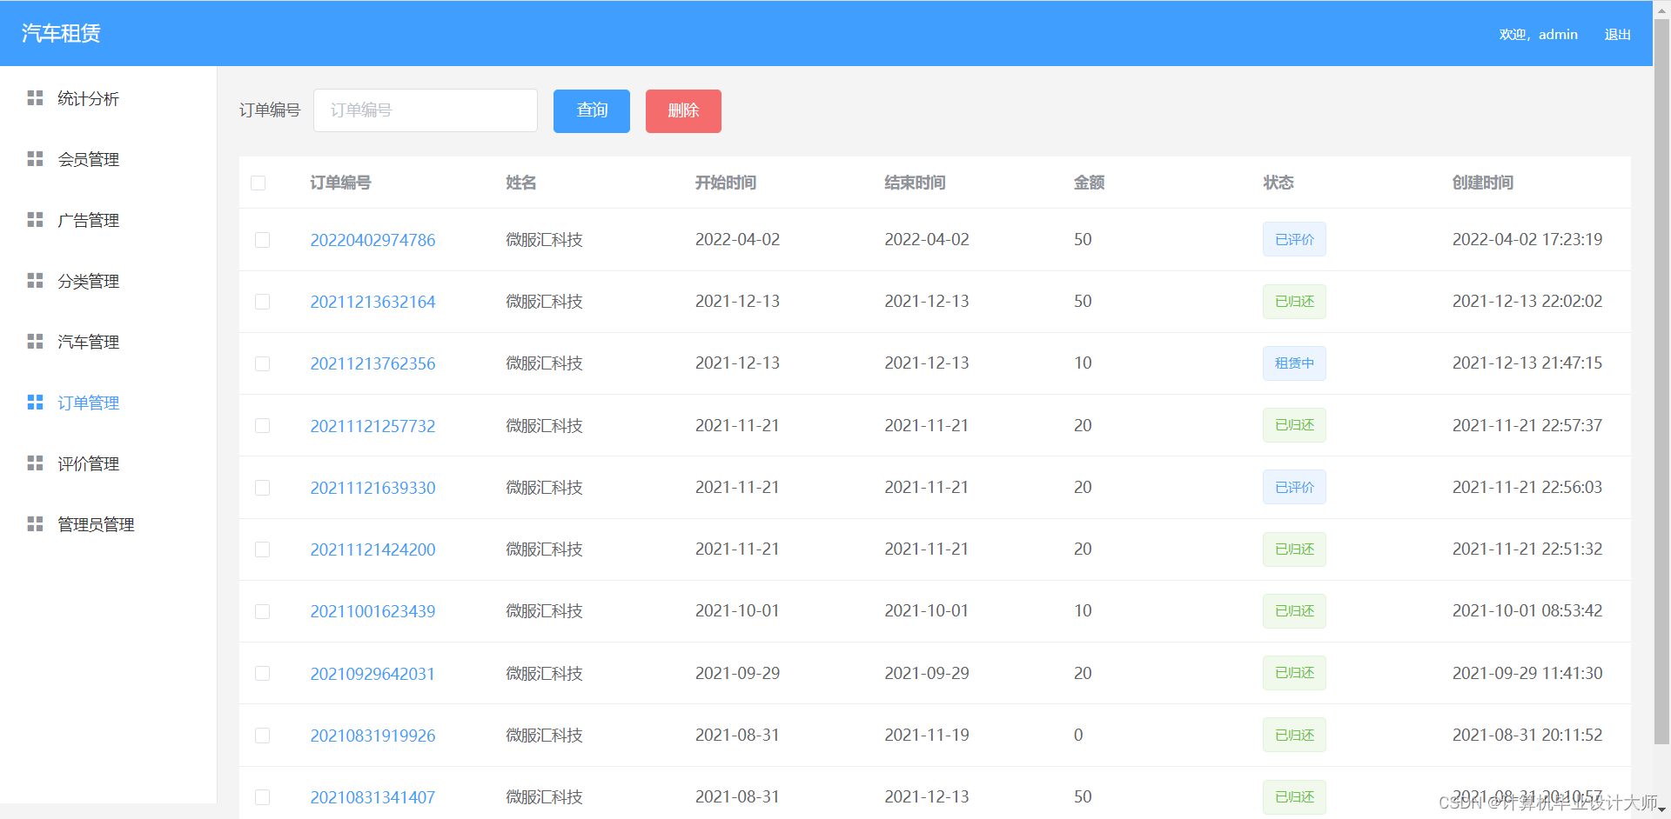The image size is (1671, 819).
Task: Open order link 20211121257732
Action: tap(372, 426)
